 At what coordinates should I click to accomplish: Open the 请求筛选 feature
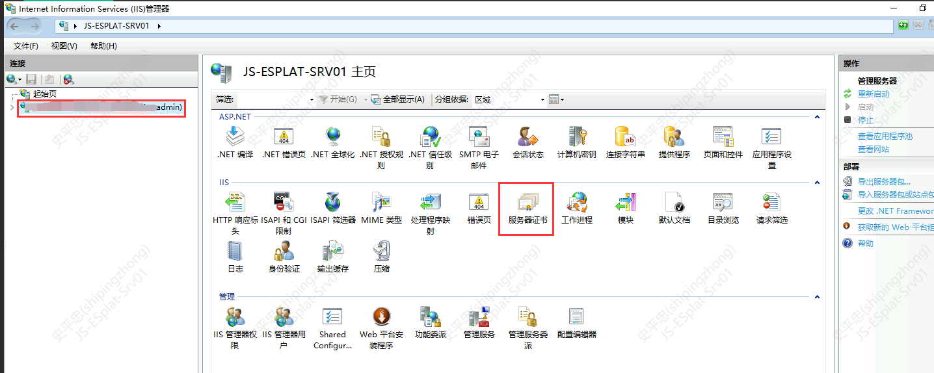(x=771, y=208)
